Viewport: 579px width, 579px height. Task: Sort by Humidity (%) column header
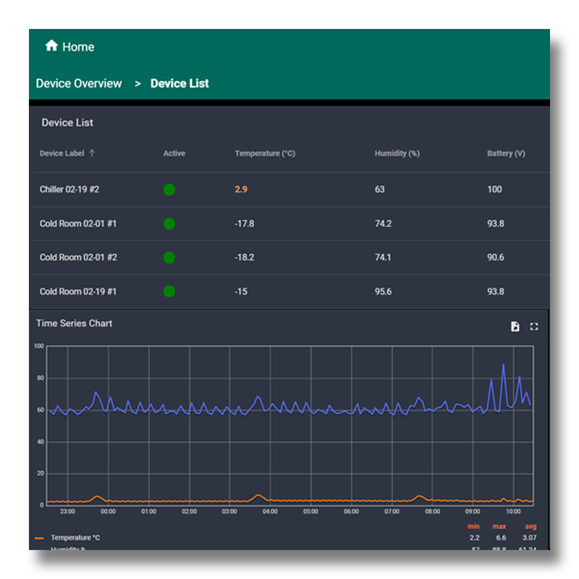[x=397, y=153]
